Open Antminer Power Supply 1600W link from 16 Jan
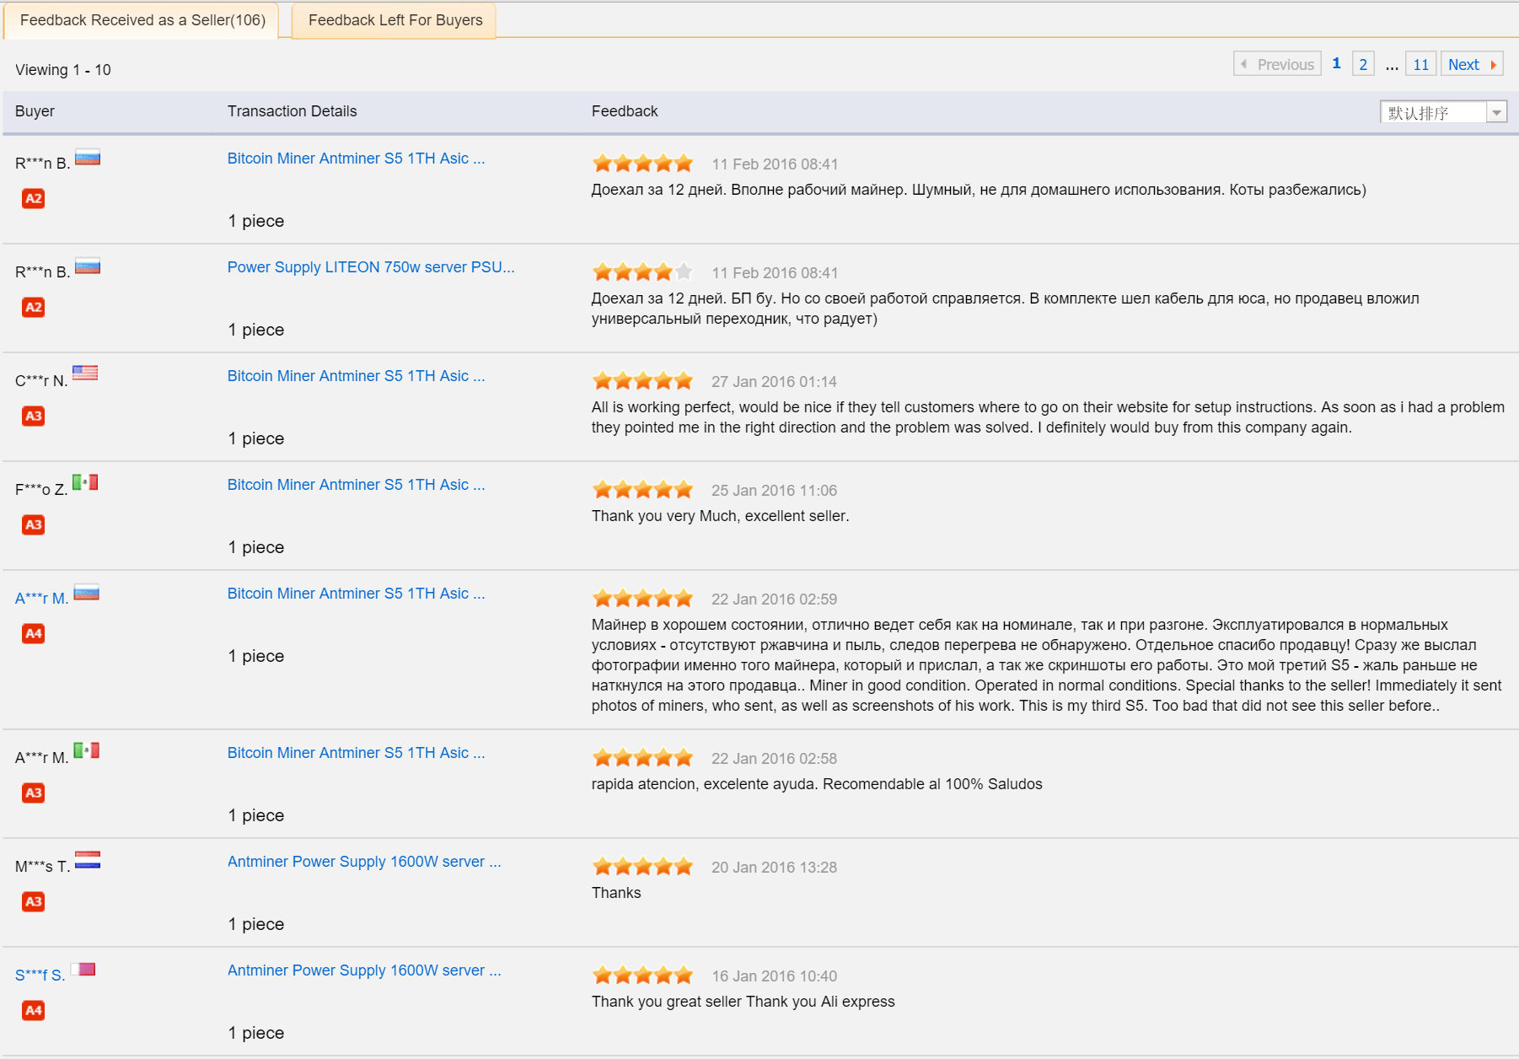The image size is (1519, 1059). pyautogui.click(x=364, y=970)
